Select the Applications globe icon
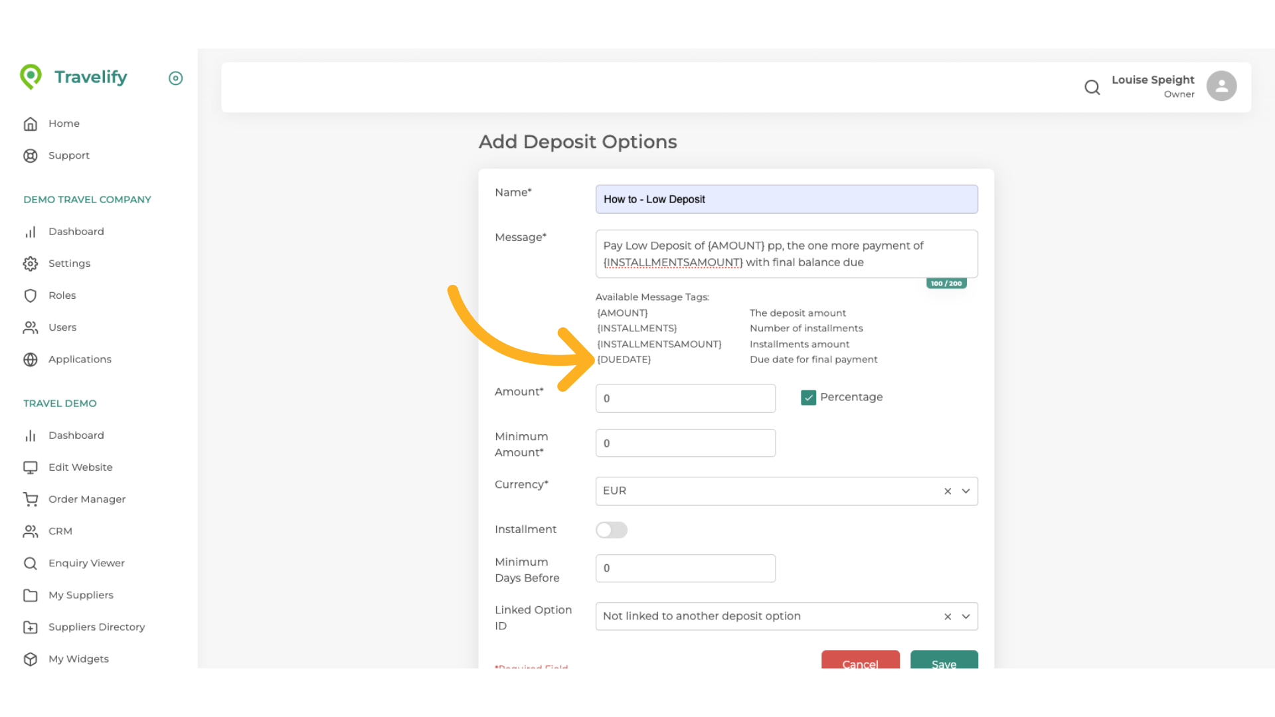Screen dimensions: 1275x717 click(x=31, y=359)
